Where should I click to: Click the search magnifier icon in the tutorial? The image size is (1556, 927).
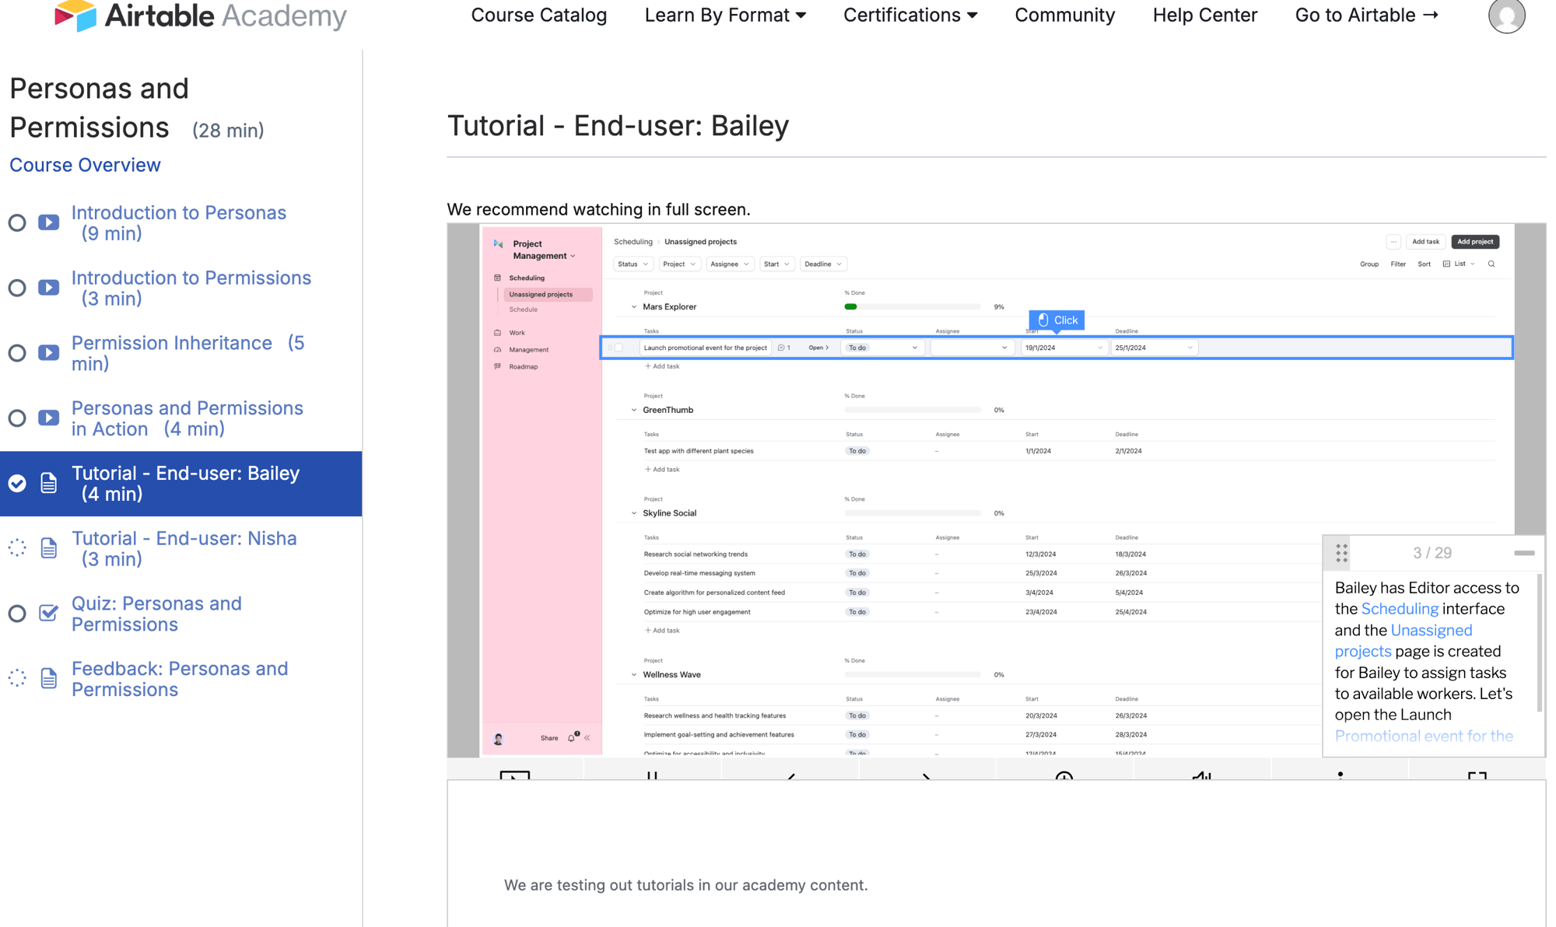(1491, 264)
